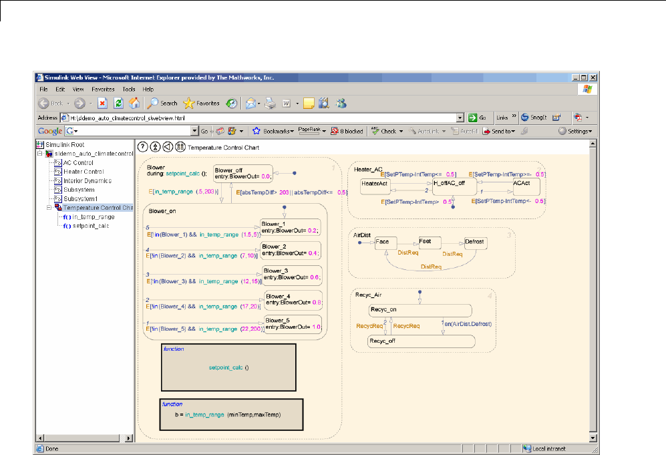The height and width of the screenshot is (455, 666).
Task: Open the Tools menu
Action: tap(129, 89)
